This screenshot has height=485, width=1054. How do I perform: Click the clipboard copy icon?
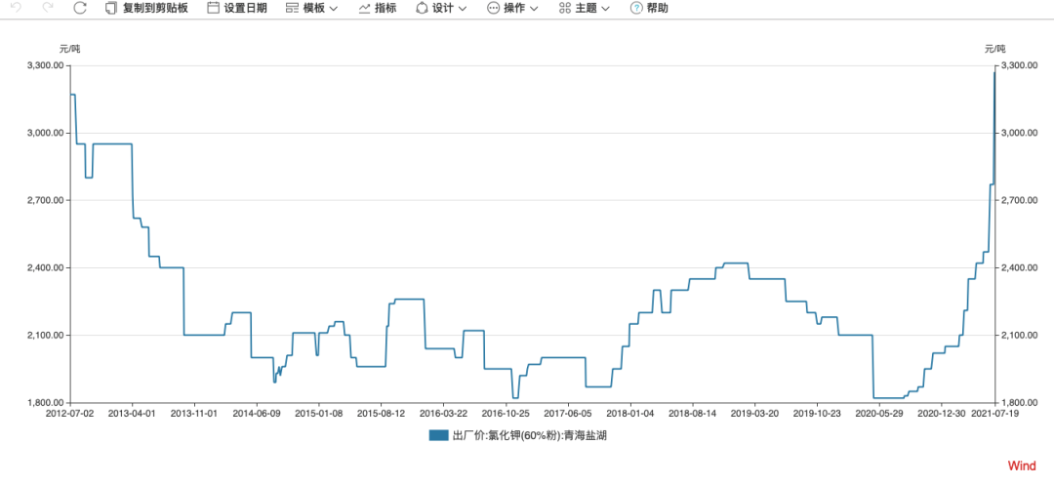tap(111, 8)
